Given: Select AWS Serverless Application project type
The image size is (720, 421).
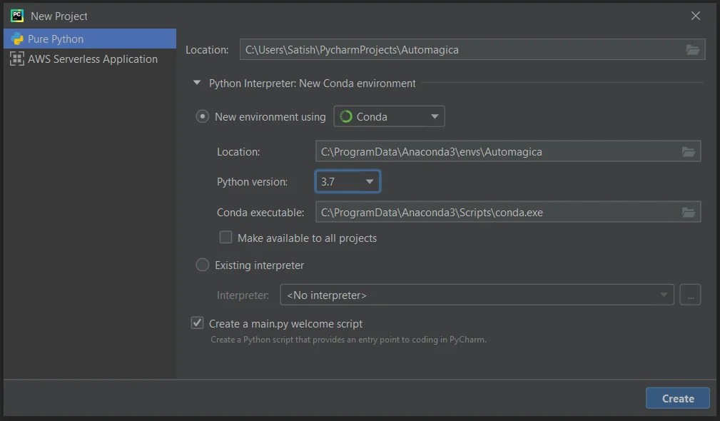Looking at the screenshot, I should 90,59.
